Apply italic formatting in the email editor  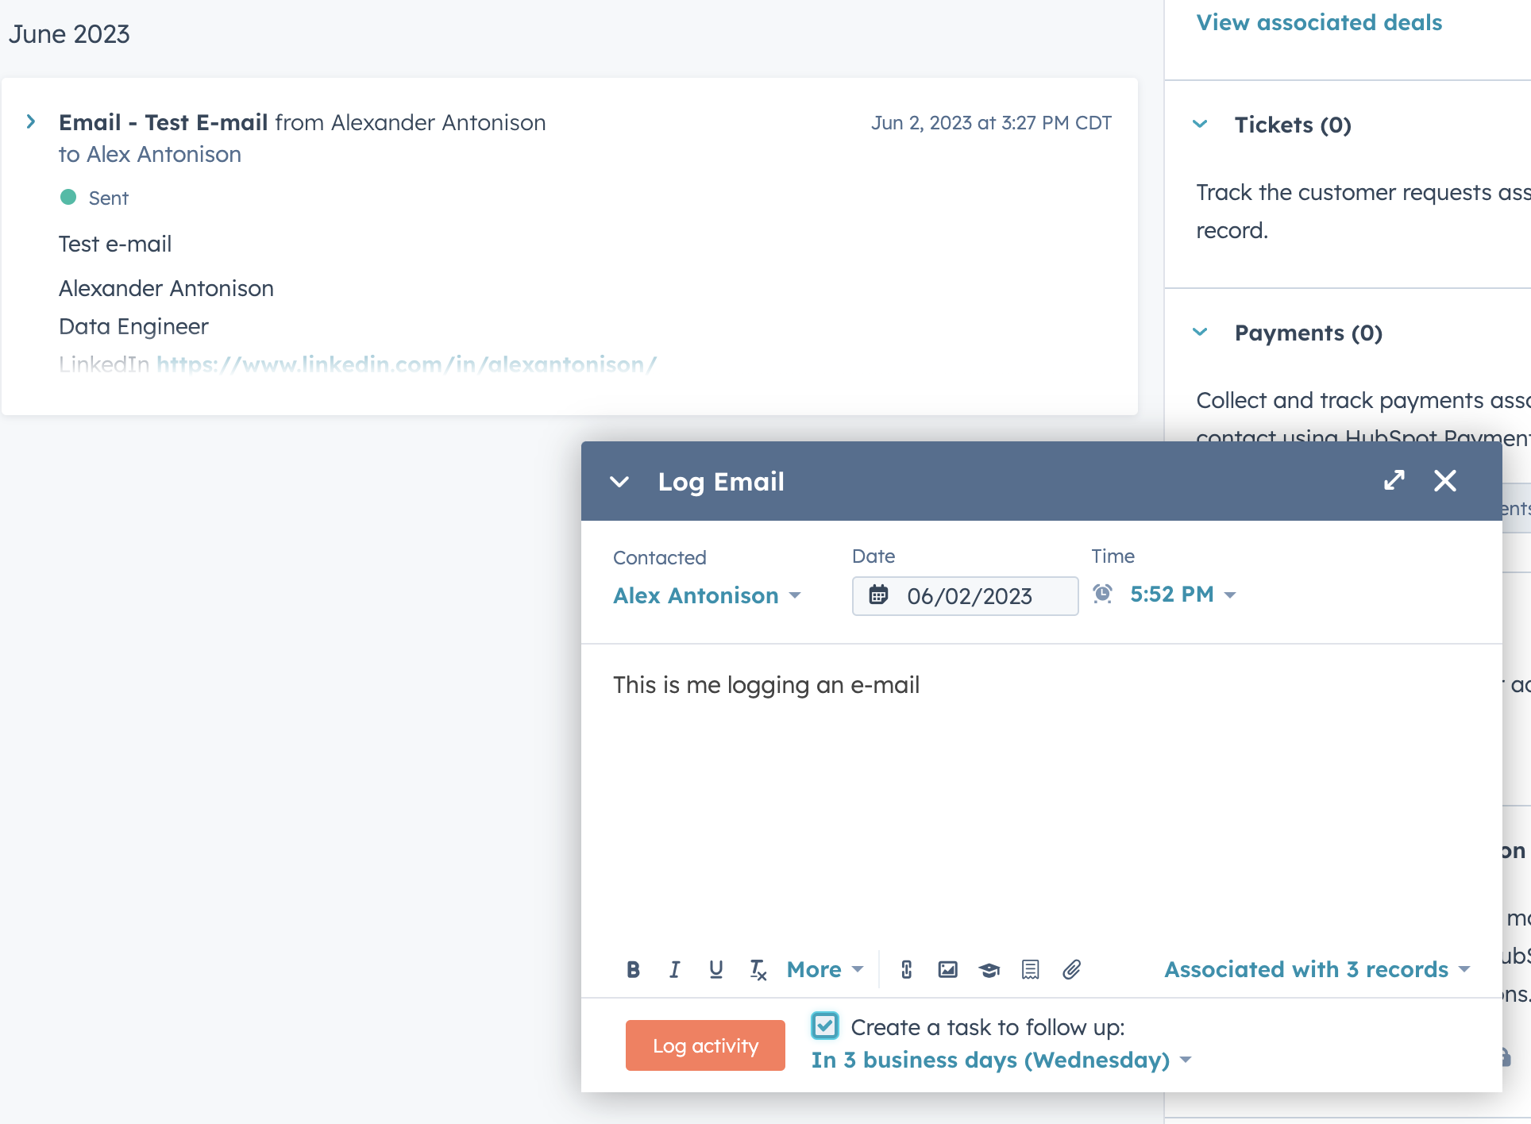tap(674, 969)
